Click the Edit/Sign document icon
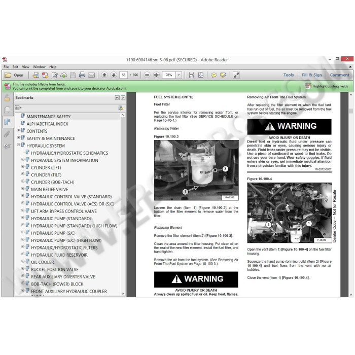Image resolution: width=355 pixels, height=355 pixels. 55,75
